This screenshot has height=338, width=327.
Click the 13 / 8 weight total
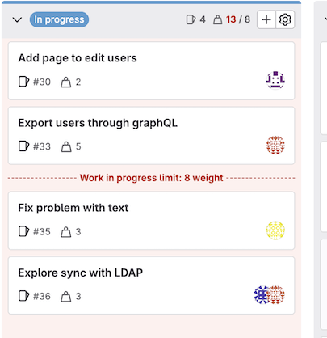click(238, 19)
